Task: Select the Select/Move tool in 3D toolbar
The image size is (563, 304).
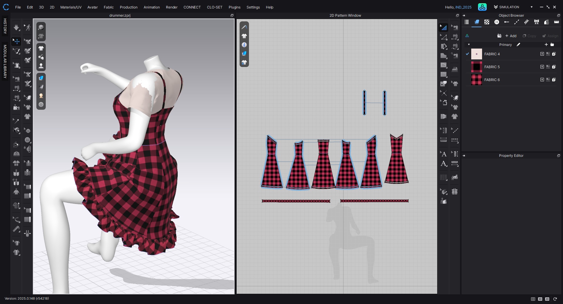Action: (16, 42)
